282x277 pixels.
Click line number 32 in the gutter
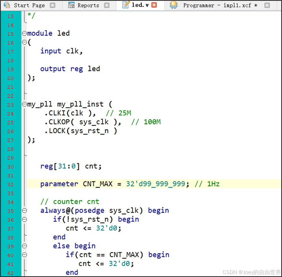pos(10,184)
